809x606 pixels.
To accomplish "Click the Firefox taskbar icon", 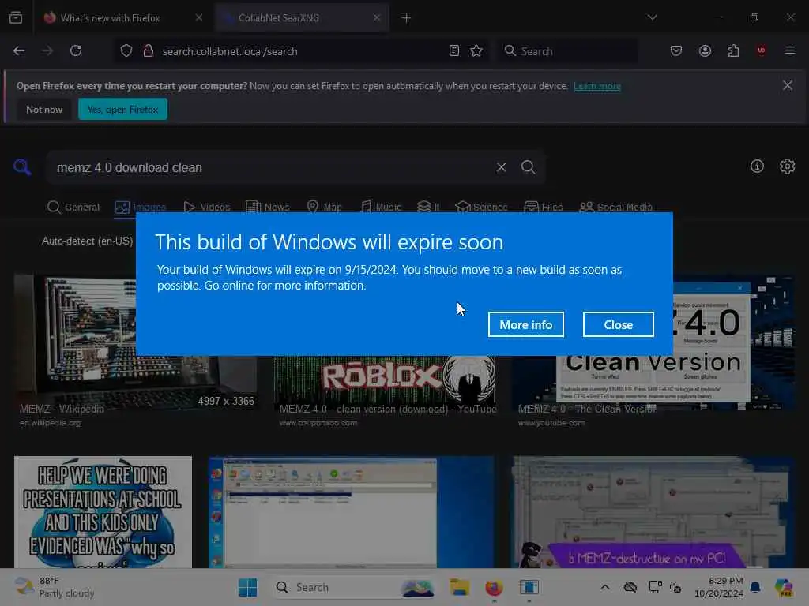I will tap(494, 587).
